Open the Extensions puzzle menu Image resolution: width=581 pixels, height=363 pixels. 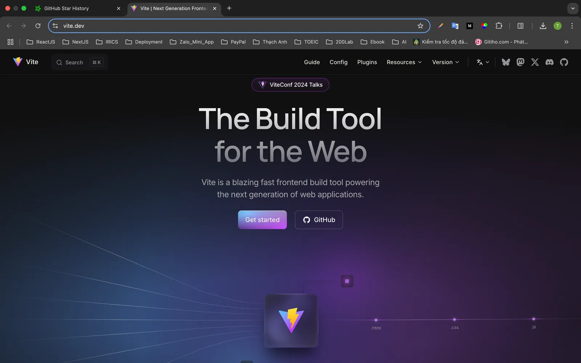pos(499,26)
